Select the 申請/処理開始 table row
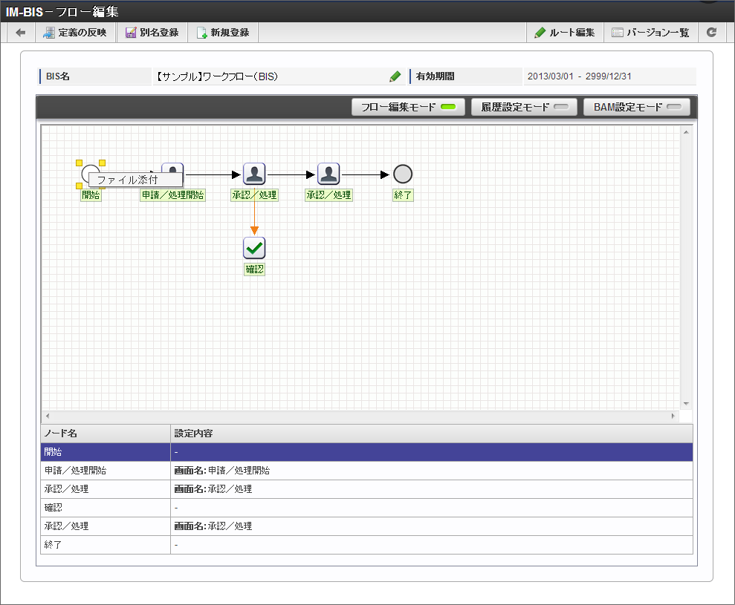Image resolution: width=735 pixels, height=605 pixels. tap(366, 471)
